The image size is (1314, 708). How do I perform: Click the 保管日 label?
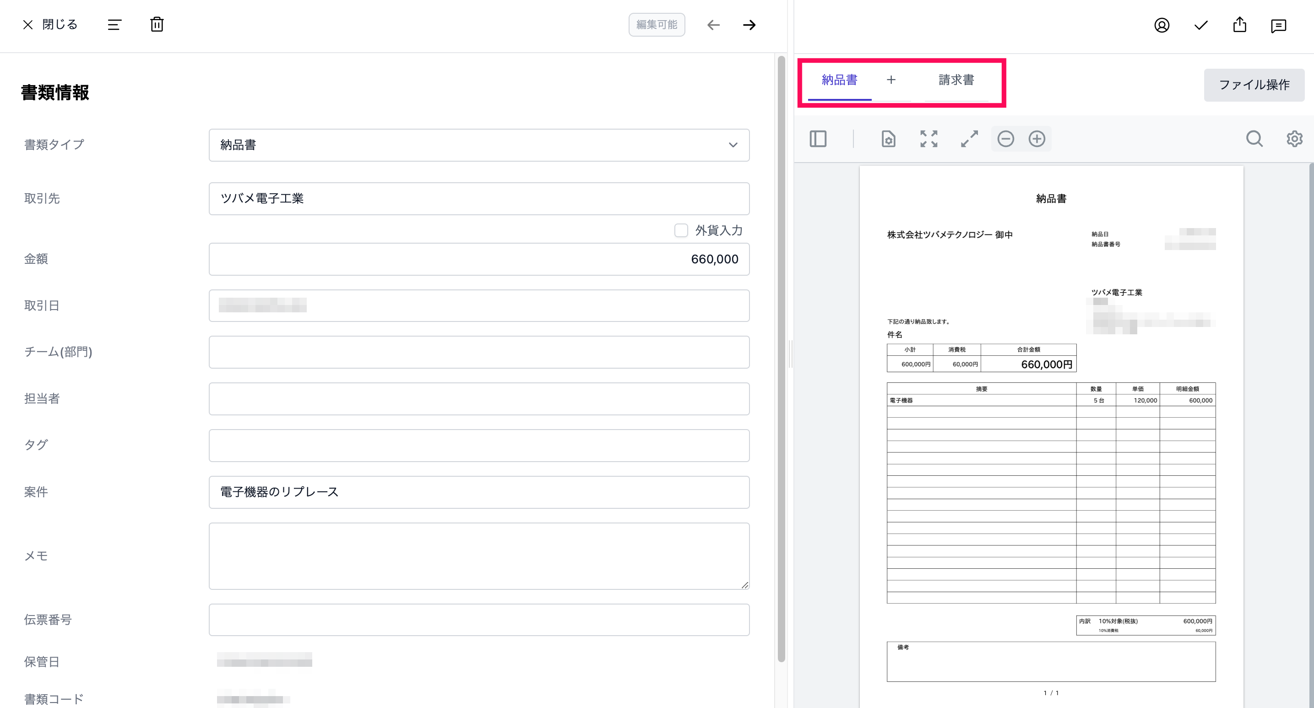[x=42, y=662]
